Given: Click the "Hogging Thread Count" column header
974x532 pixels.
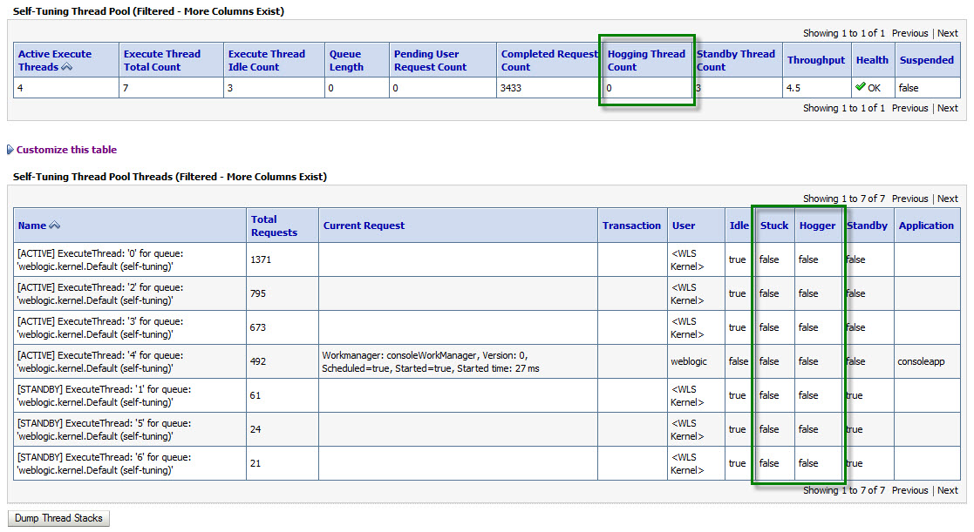Looking at the screenshot, I should coord(646,59).
